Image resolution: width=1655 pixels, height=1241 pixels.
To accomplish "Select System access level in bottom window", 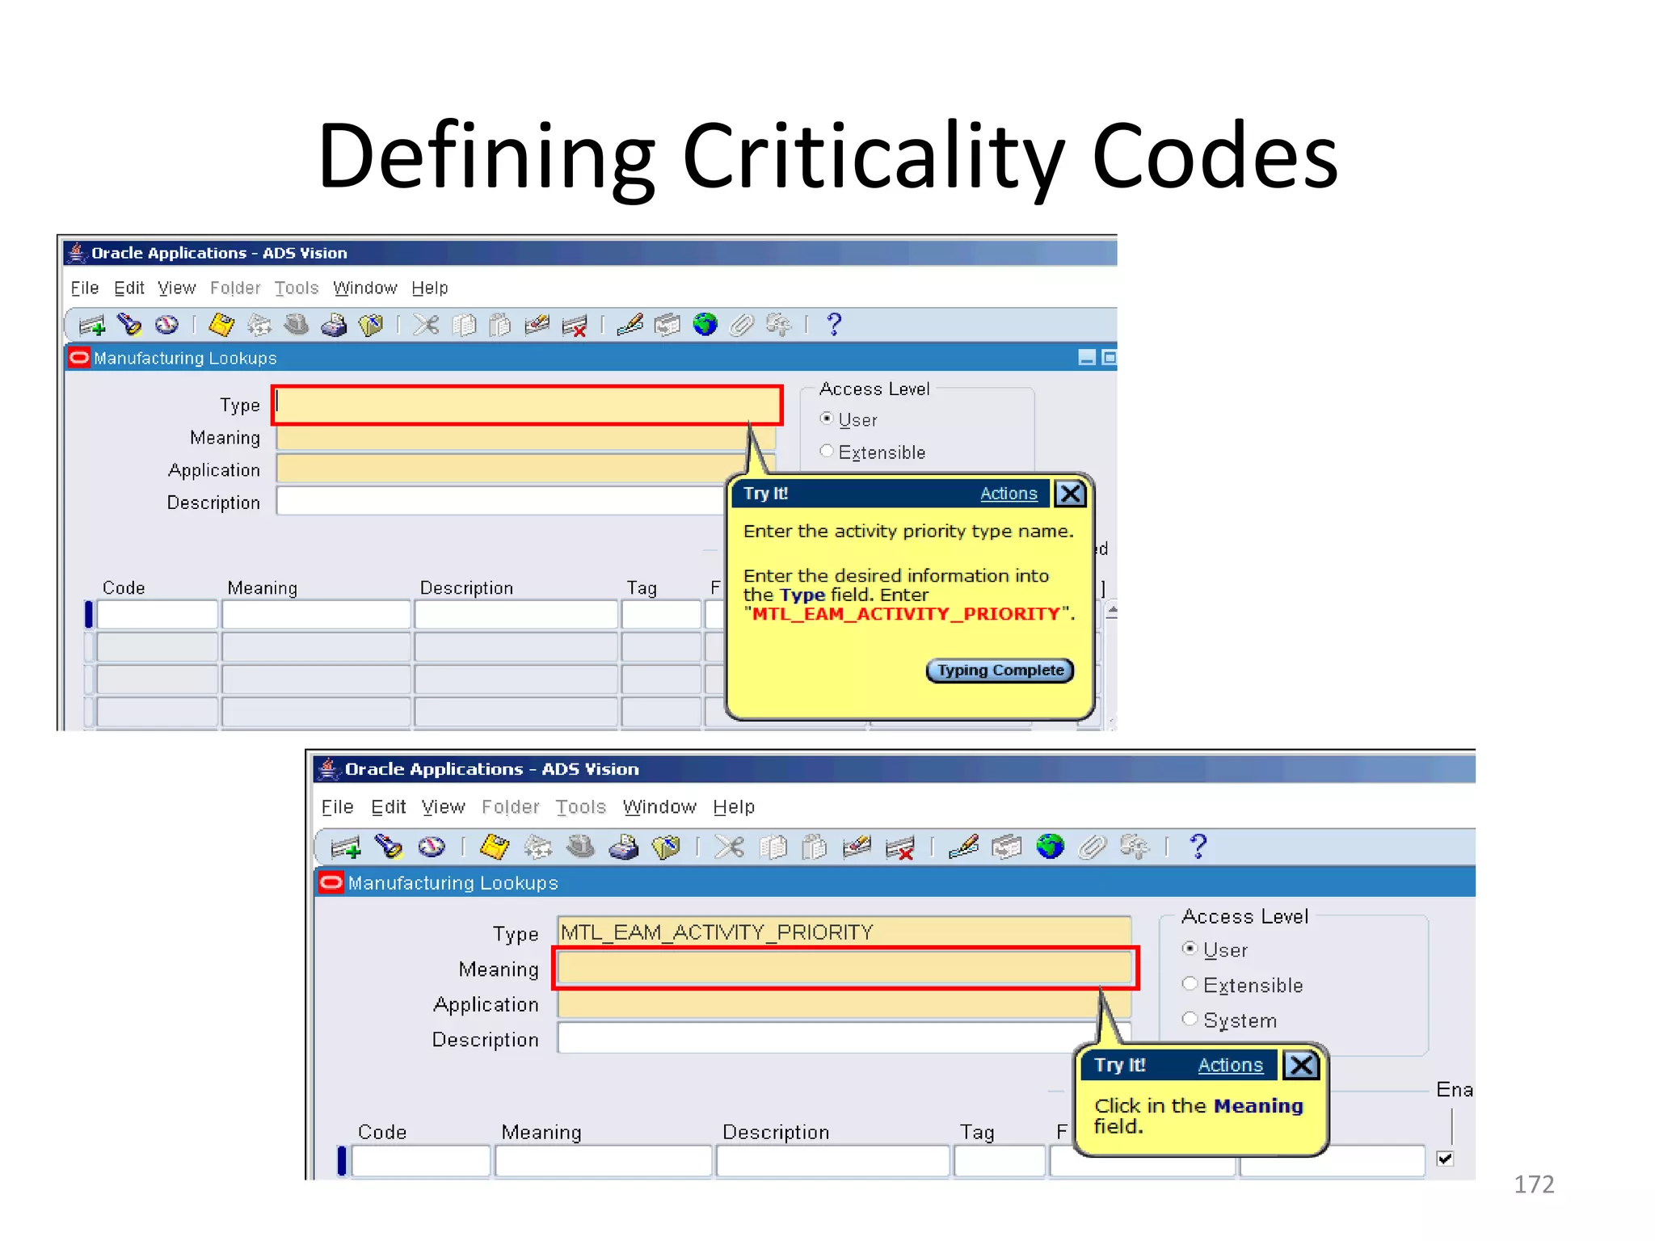I will [x=1190, y=1019].
